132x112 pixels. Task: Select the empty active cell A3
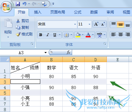tap(25, 82)
